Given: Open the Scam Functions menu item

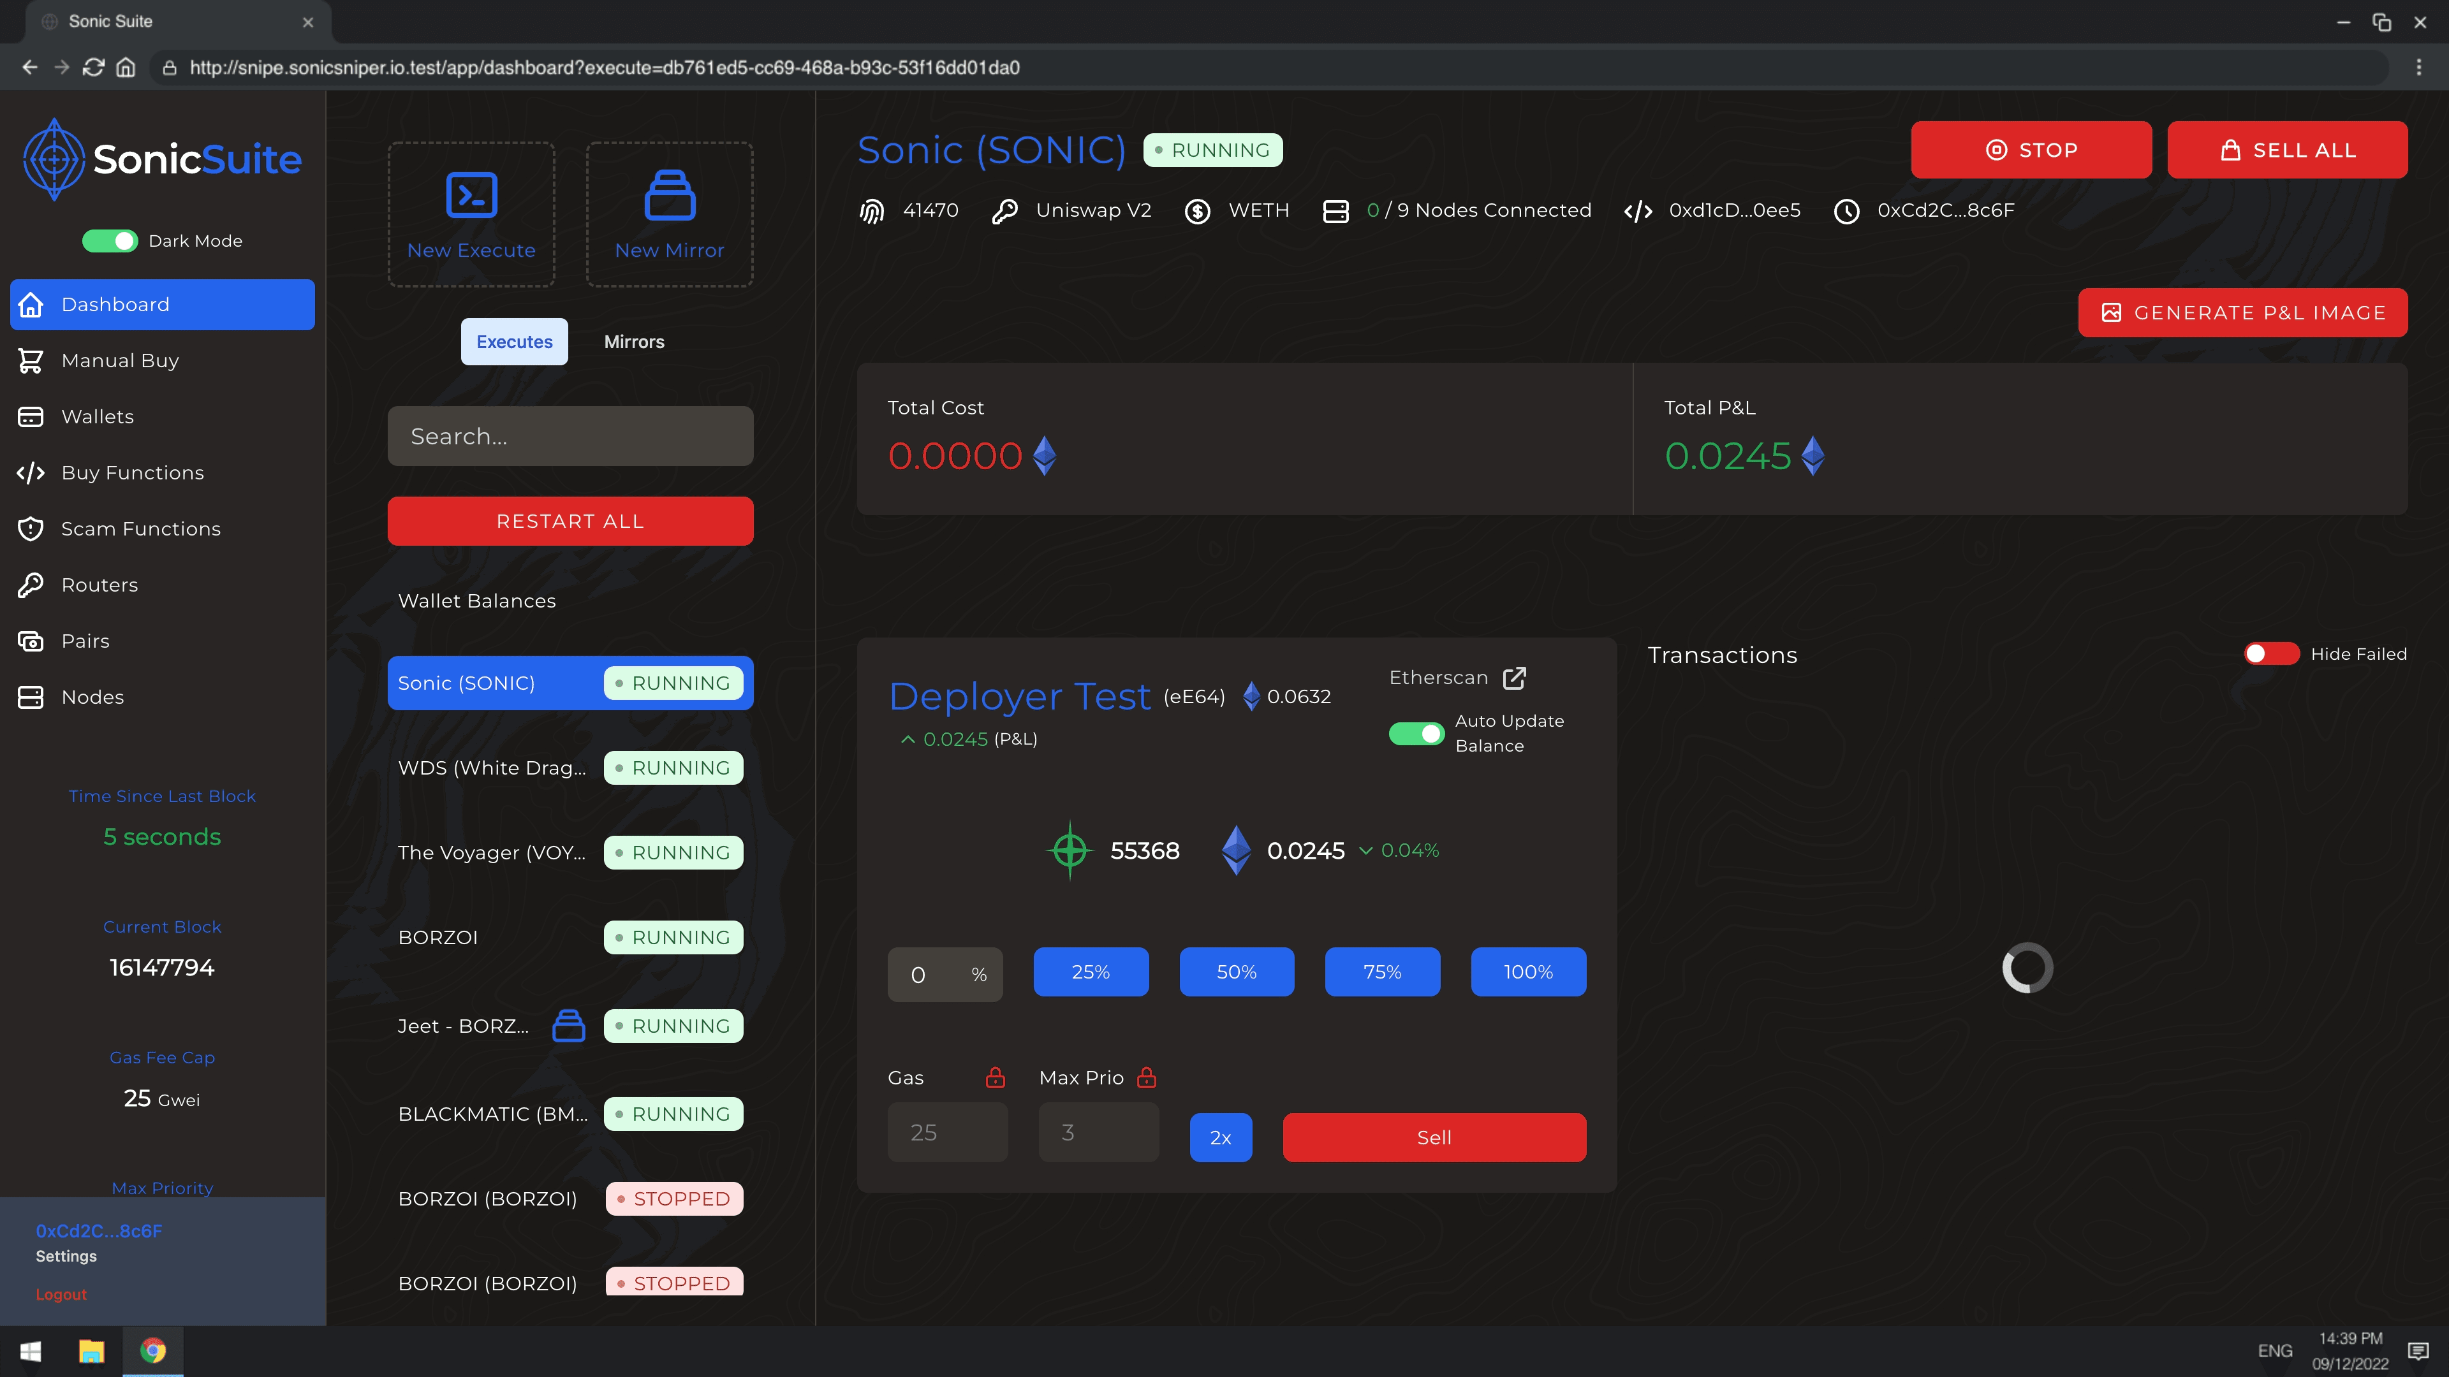Looking at the screenshot, I should coord(161,528).
